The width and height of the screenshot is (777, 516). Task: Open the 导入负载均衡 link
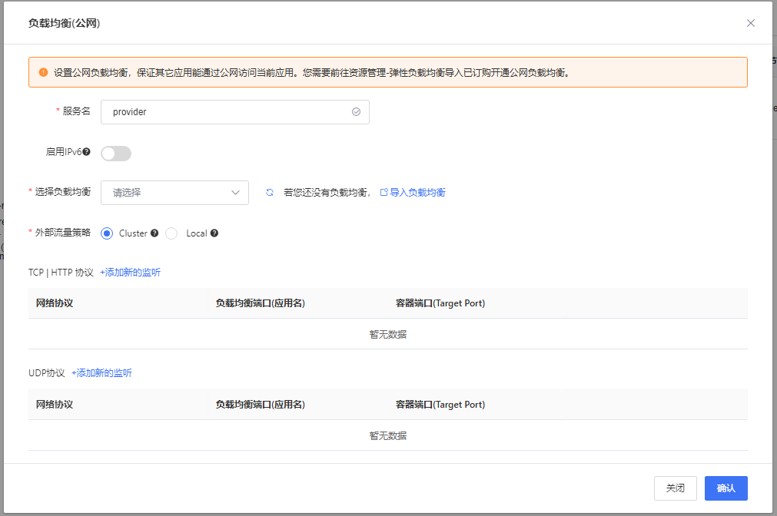(417, 192)
